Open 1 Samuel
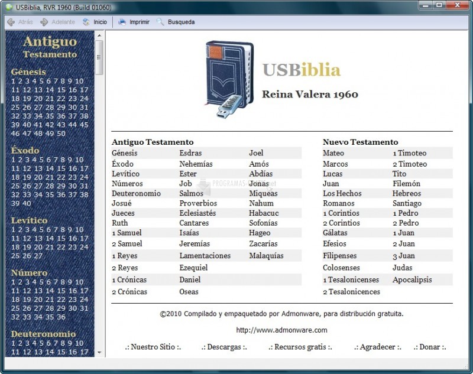This screenshot has height=374, width=473. click(x=127, y=233)
